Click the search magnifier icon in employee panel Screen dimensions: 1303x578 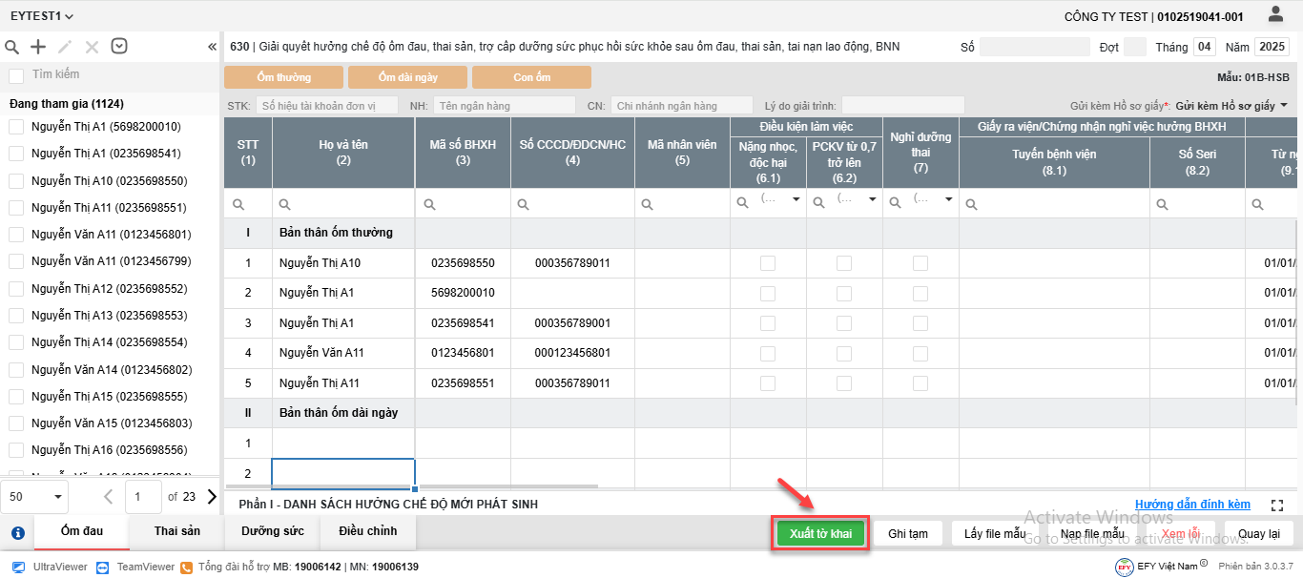pos(12,47)
